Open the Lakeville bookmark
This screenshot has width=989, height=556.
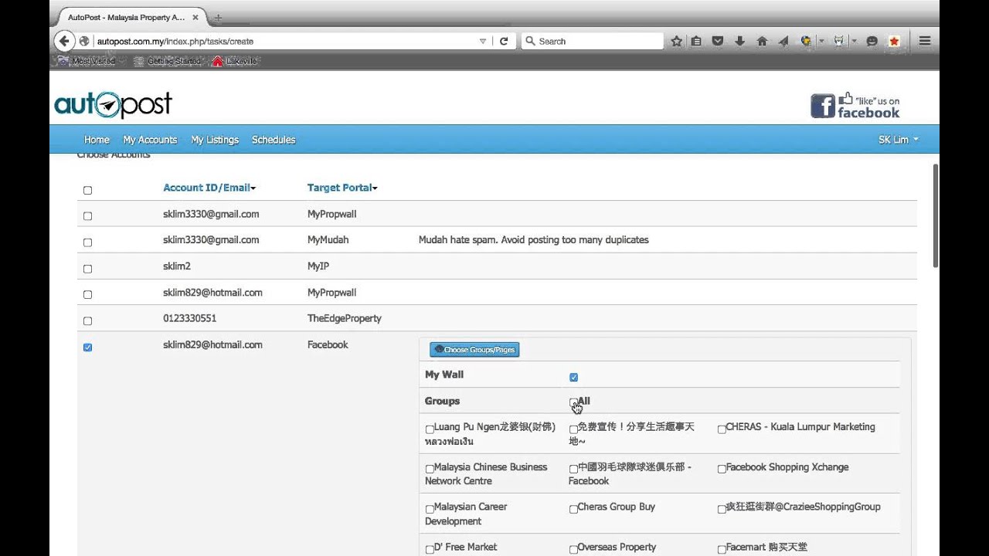(235, 61)
